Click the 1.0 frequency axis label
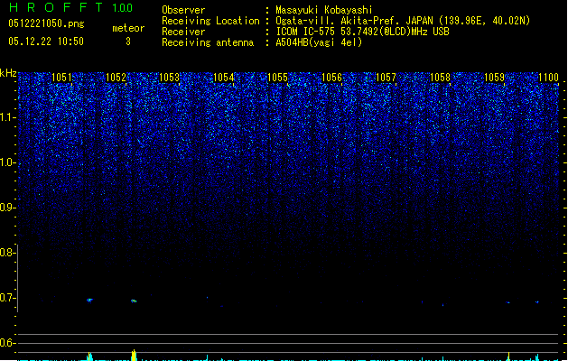This screenshot has height=361, width=568. click(8, 162)
